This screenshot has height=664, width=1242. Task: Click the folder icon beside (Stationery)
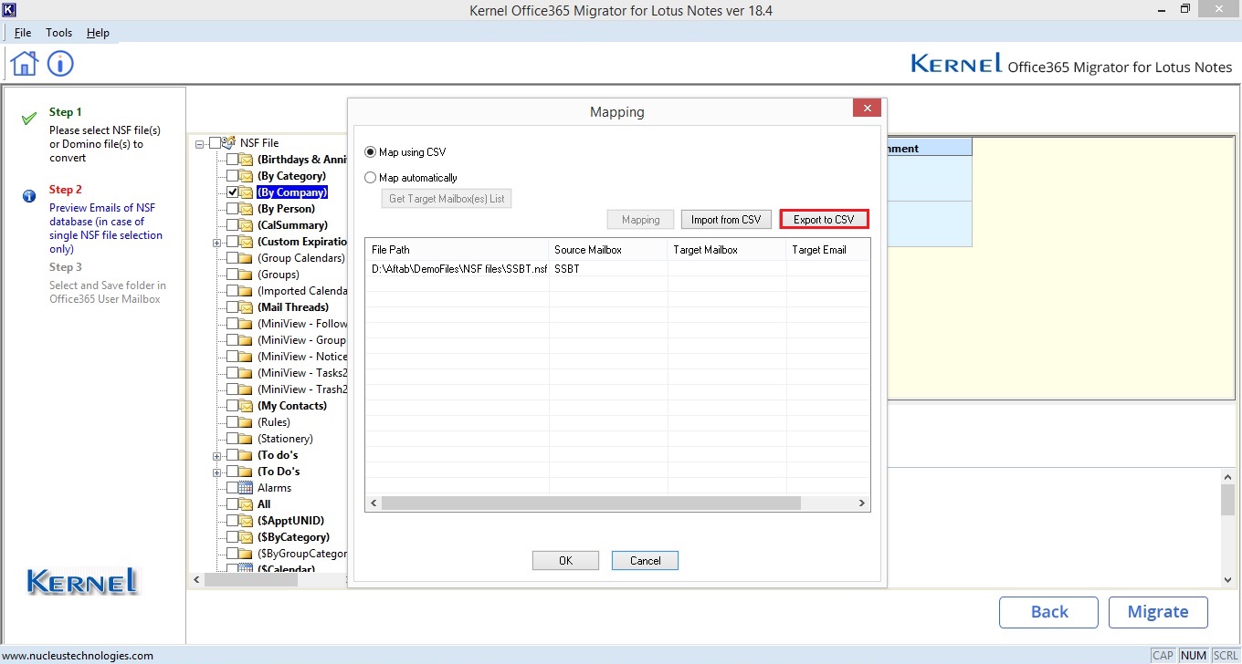click(x=247, y=439)
